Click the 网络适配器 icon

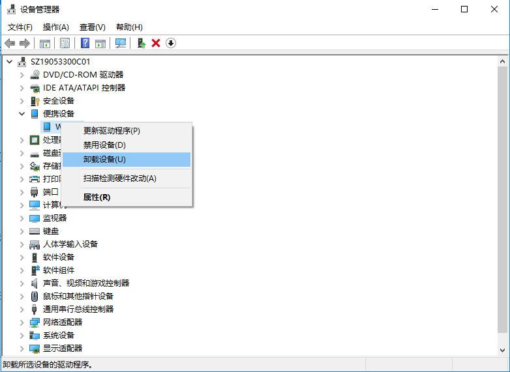(x=35, y=322)
